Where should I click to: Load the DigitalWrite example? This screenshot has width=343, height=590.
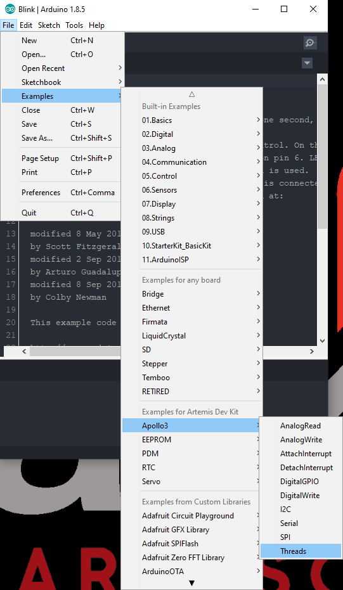click(301, 496)
